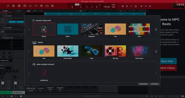Open the Sample Edit waveform icon

coord(25,6)
